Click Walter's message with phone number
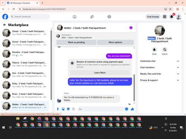Image resolution: width=186 pixels, height=139 pixels. (x=91, y=99)
